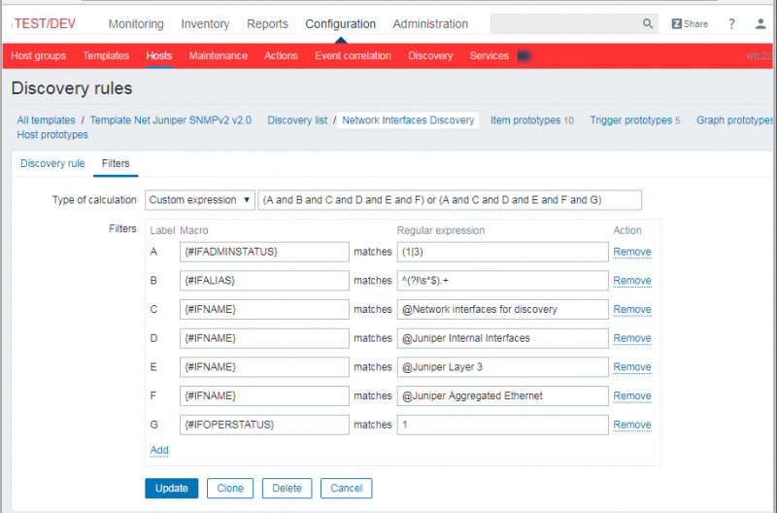Remove filter A for IFADMINSTATUS
This screenshot has height=513, width=777.
[x=631, y=252]
